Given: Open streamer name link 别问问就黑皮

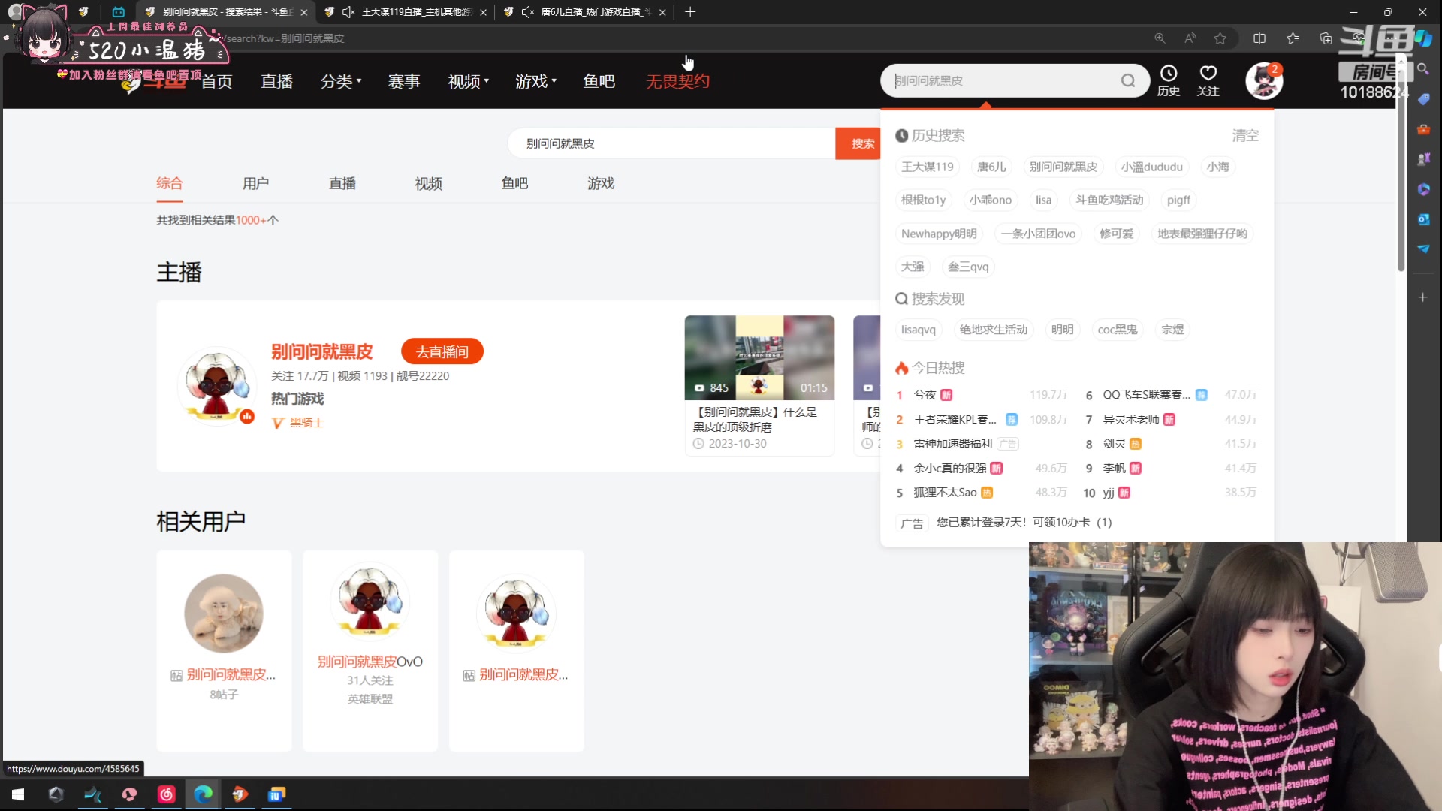Looking at the screenshot, I should [321, 351].
